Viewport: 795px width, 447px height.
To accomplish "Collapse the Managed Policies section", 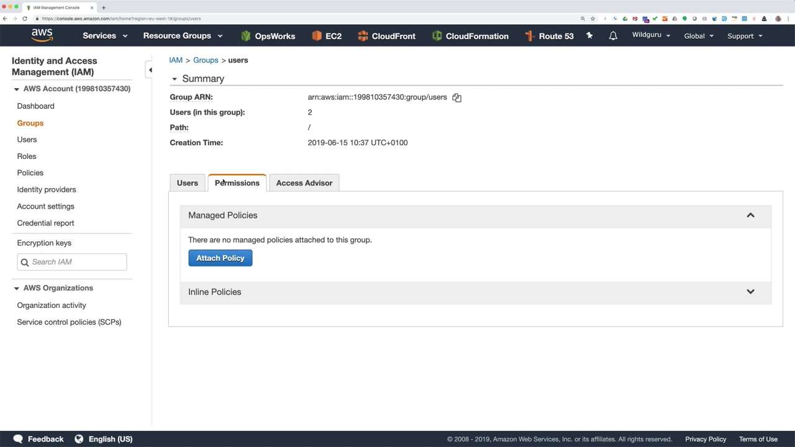I will pyautogui.click(x=750, y=215).
